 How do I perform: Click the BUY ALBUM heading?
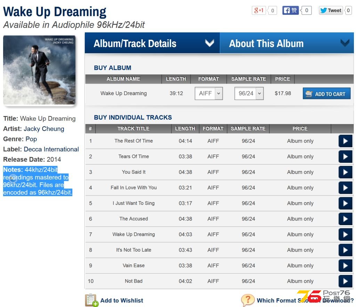pyautogui.click(x=112, y=68)
